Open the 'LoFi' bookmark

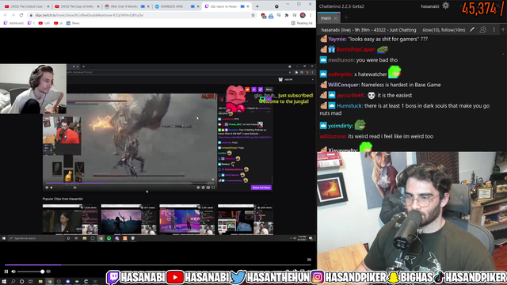click(x=44, y=23)
